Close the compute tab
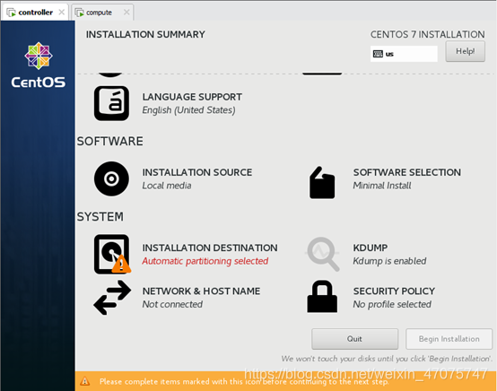Viewport: 497px width, 391px height. pyautogui.click(x=126, y=12)
